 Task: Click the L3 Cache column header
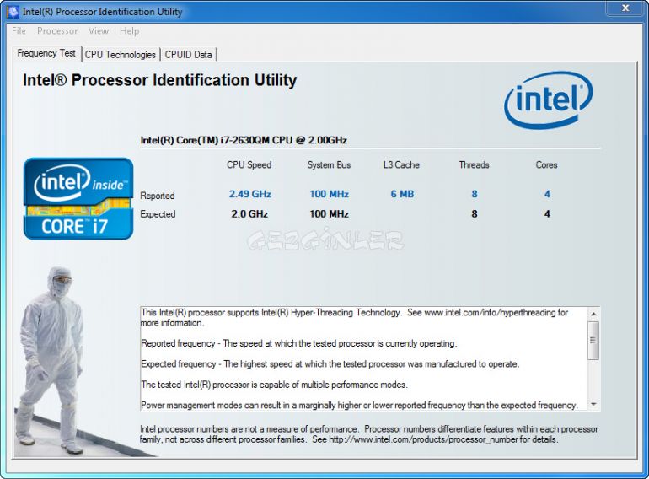[x=401, y=164]
